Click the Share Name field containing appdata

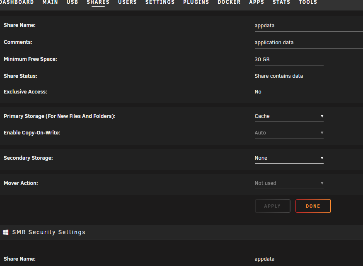(x=309, y=26)
